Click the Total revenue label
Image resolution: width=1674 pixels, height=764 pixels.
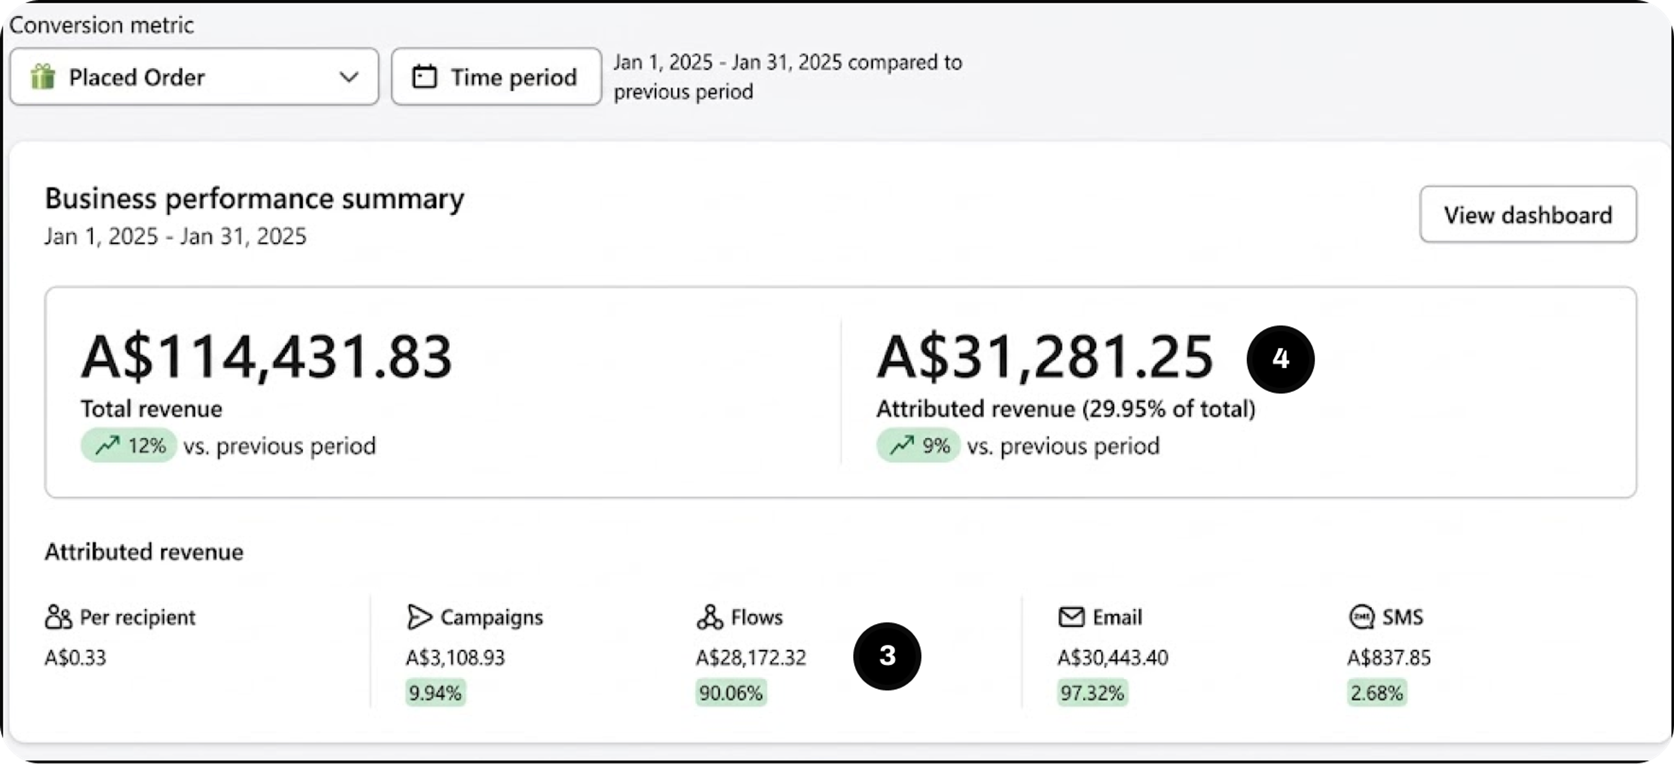tap(151, 409)
